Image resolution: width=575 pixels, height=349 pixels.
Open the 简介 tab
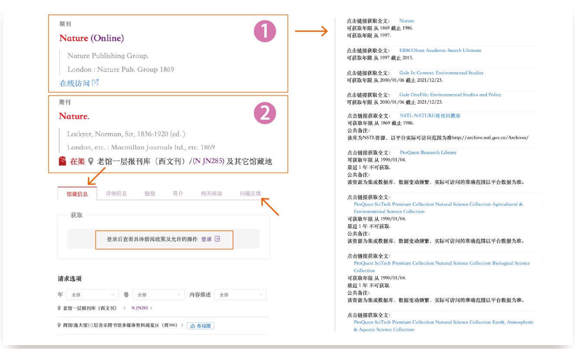(178, 193)
